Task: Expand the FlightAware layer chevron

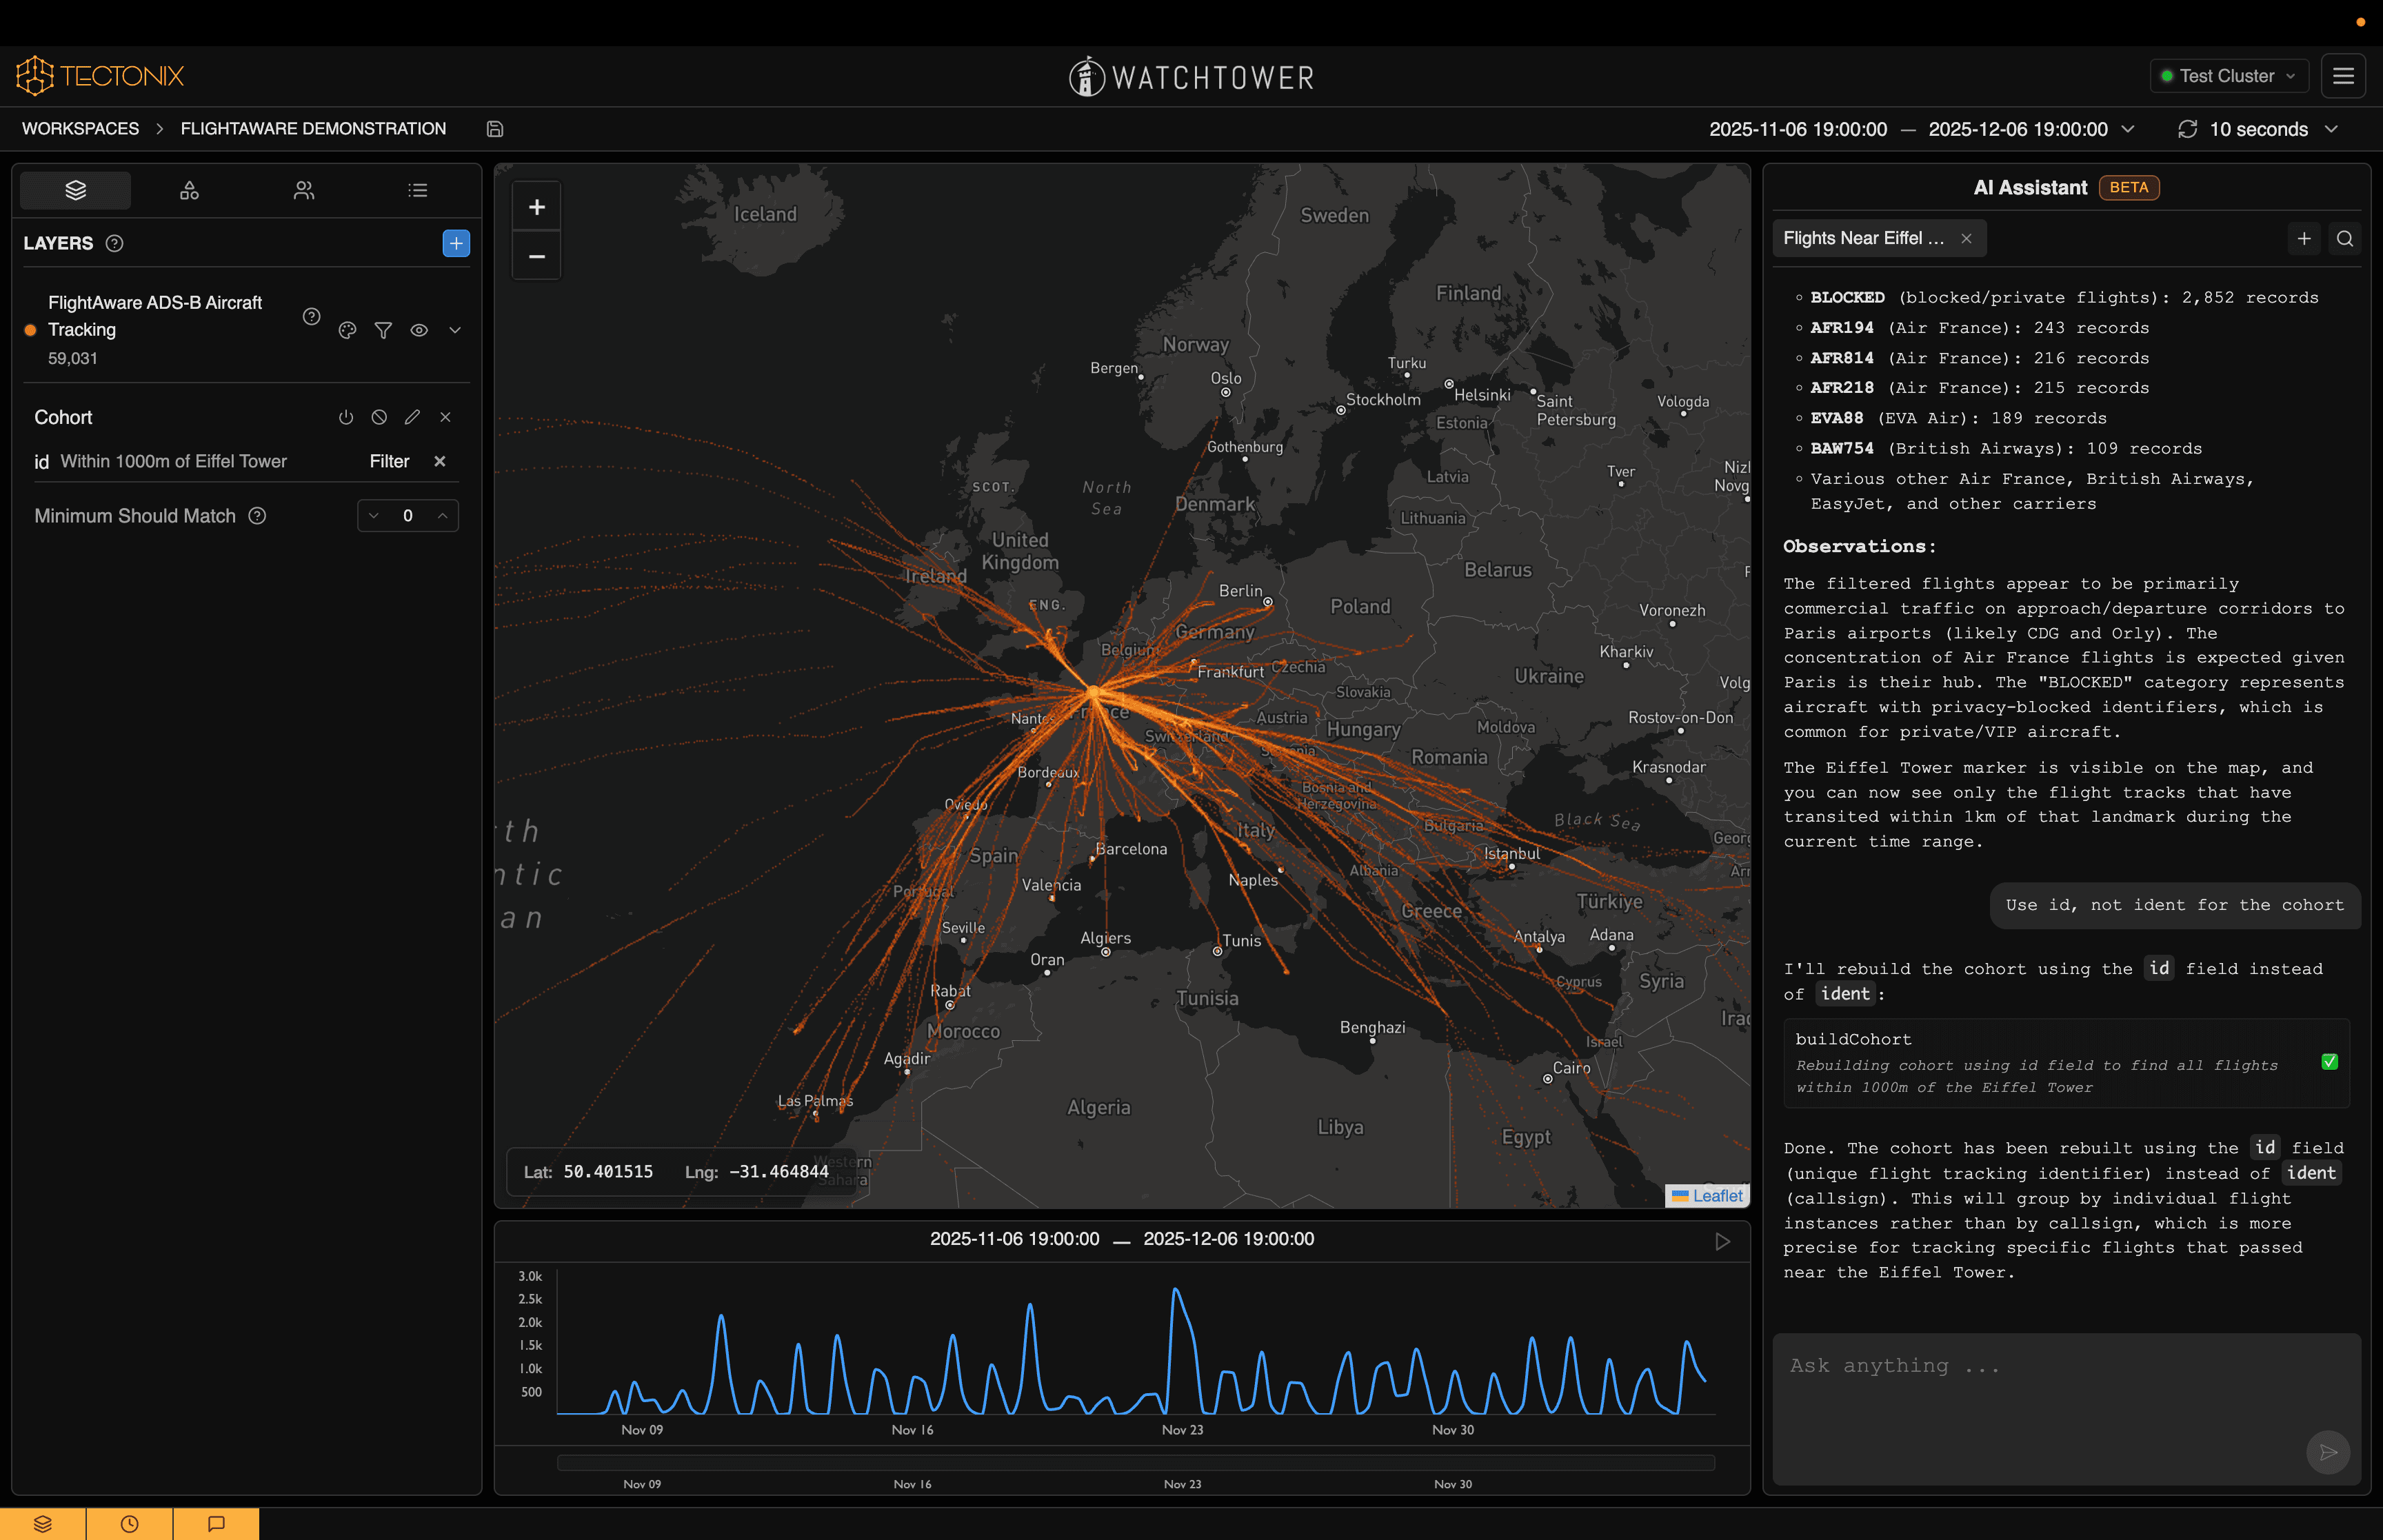Action: tap(455, 330)
